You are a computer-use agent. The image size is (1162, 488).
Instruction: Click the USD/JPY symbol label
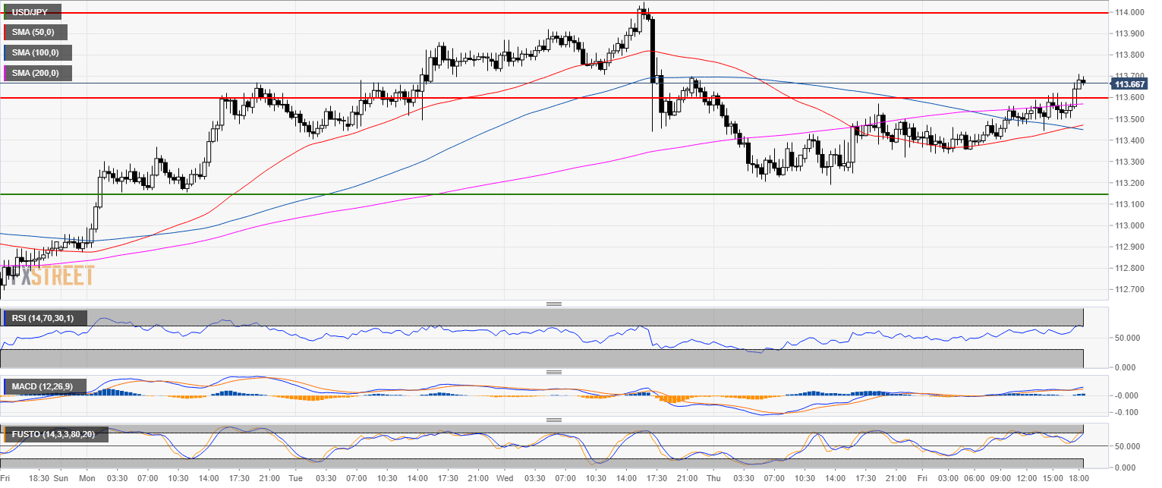click(x=31, y=12)
